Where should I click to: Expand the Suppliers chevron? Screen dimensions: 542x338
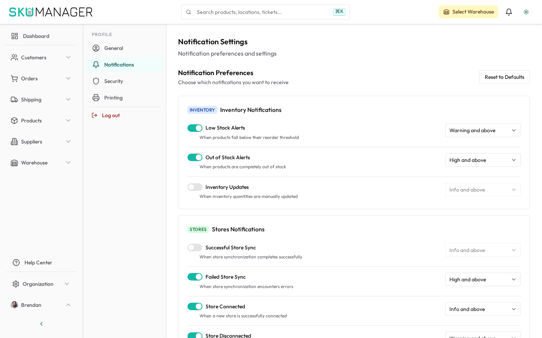(69, 142)
